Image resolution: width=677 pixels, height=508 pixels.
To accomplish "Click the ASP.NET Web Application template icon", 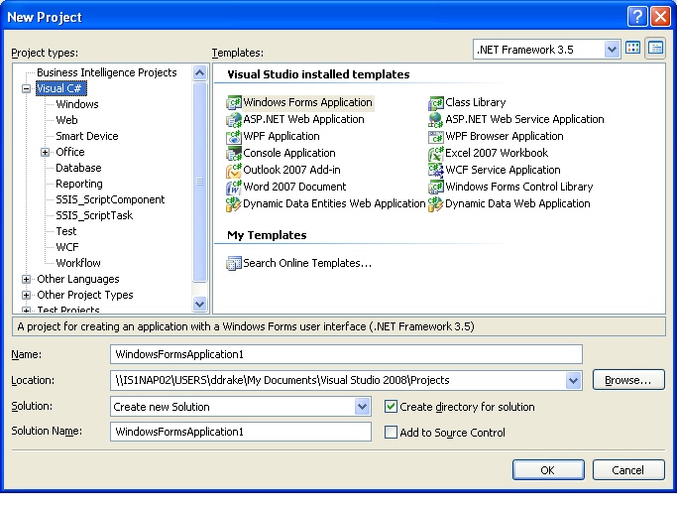I will click(x=234, y=120).
